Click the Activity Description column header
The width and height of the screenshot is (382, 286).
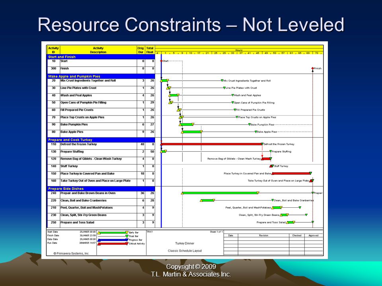[x=98, y=50]
